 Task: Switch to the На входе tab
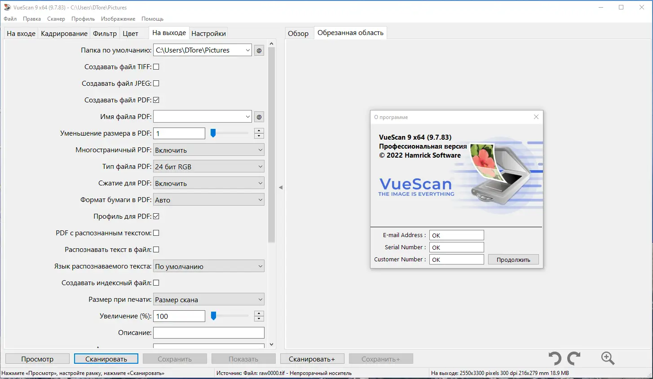point(21,34)
